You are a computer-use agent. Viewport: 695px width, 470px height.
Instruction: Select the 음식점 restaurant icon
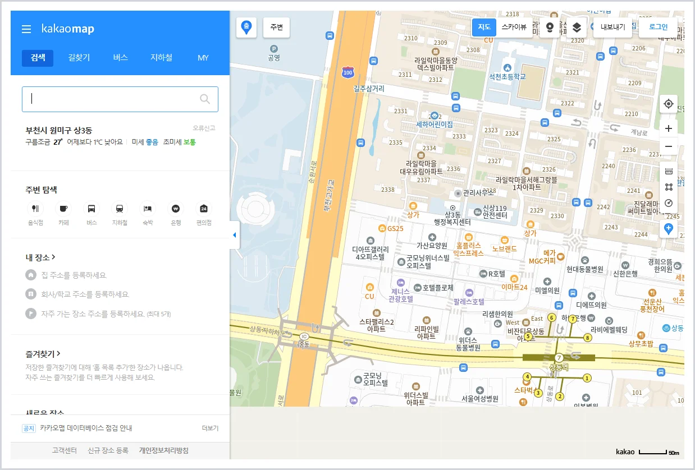tap(35, 209)
